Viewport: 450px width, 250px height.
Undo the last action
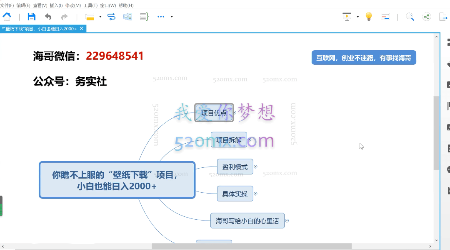pos(48,17)
